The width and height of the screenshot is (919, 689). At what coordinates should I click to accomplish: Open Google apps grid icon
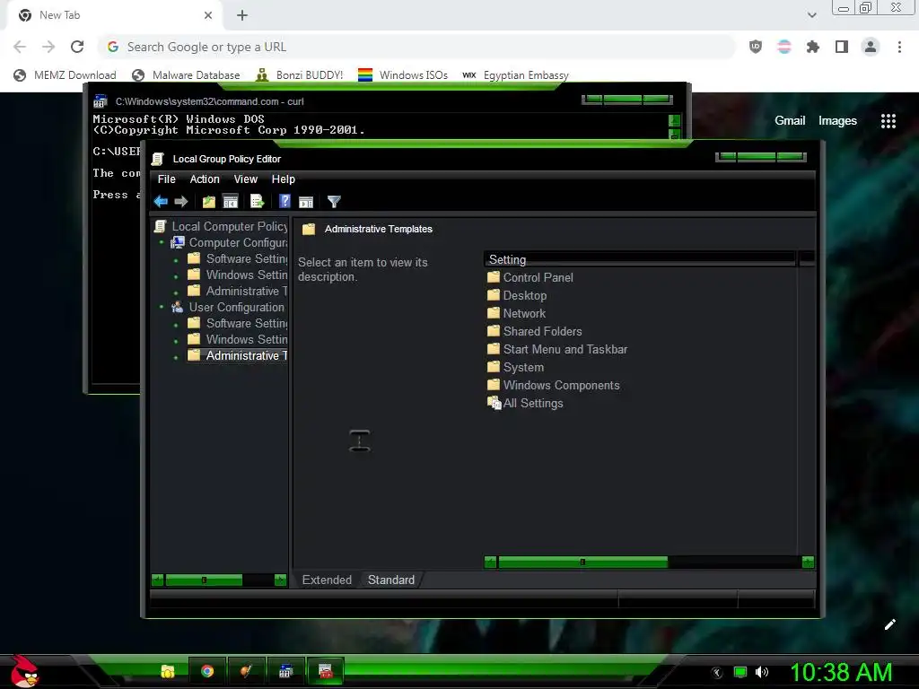pyautogui.click(x=888, y=121)
